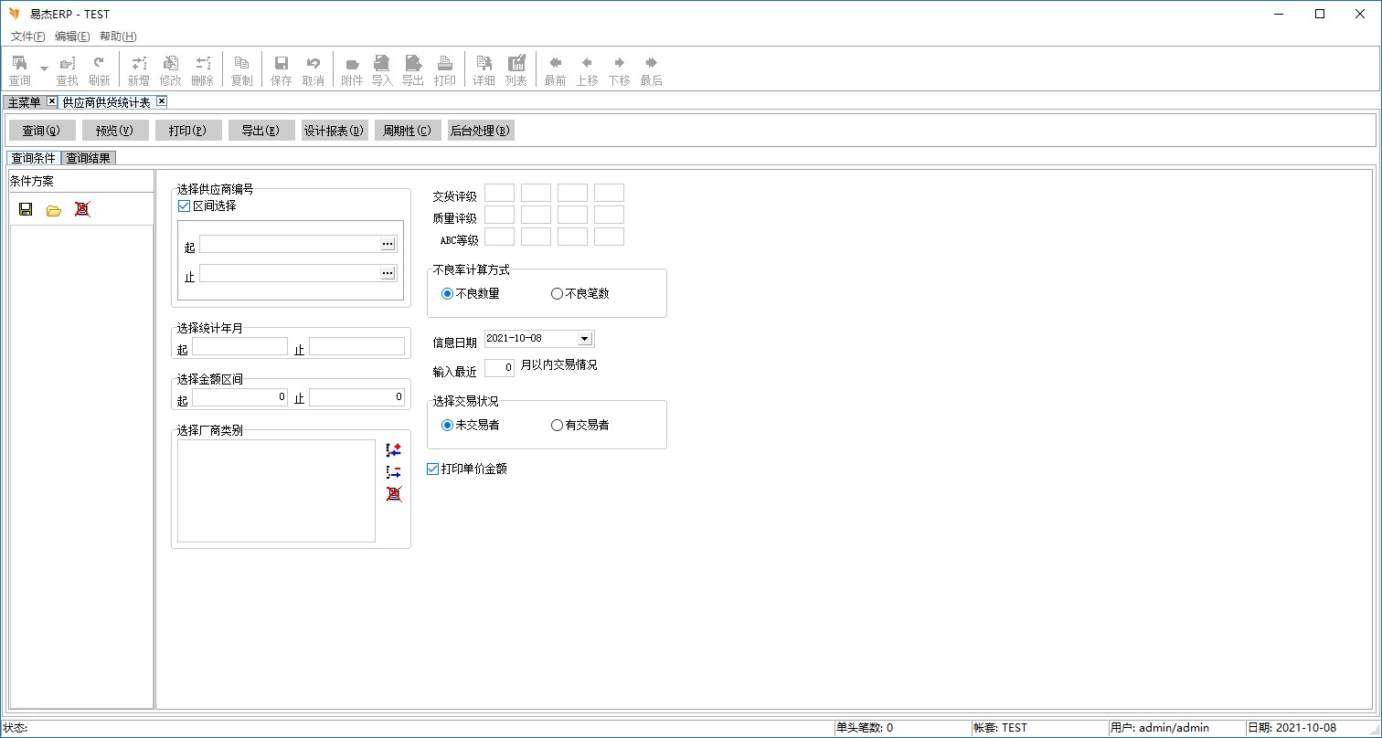Click the 预览 button

[x=115, y=131]
